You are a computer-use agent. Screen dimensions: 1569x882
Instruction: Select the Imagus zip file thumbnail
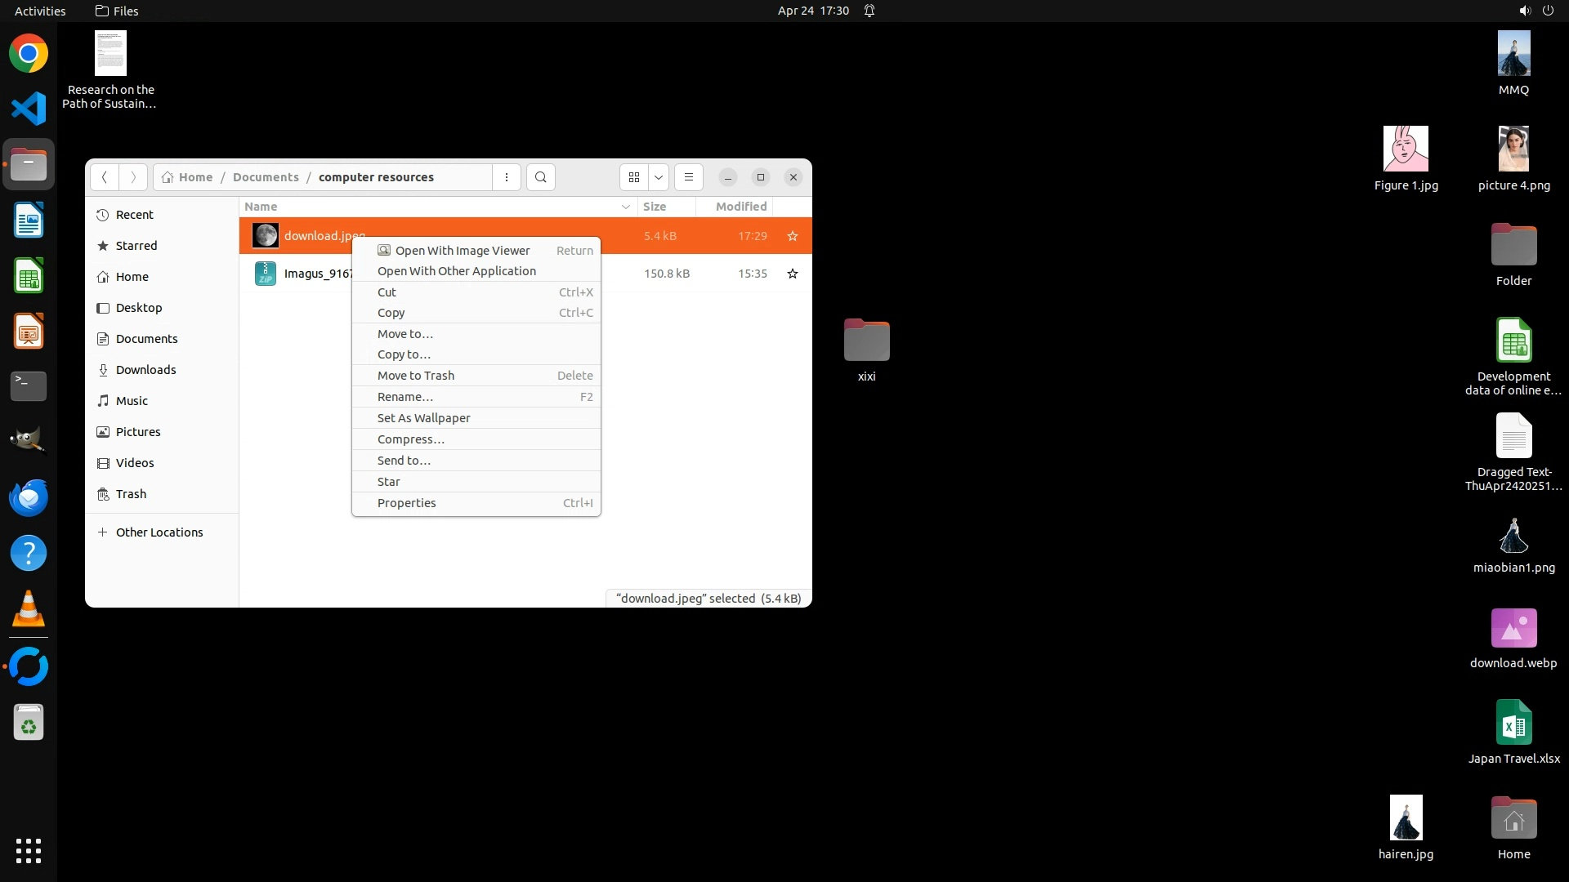[x=265, y=274]
